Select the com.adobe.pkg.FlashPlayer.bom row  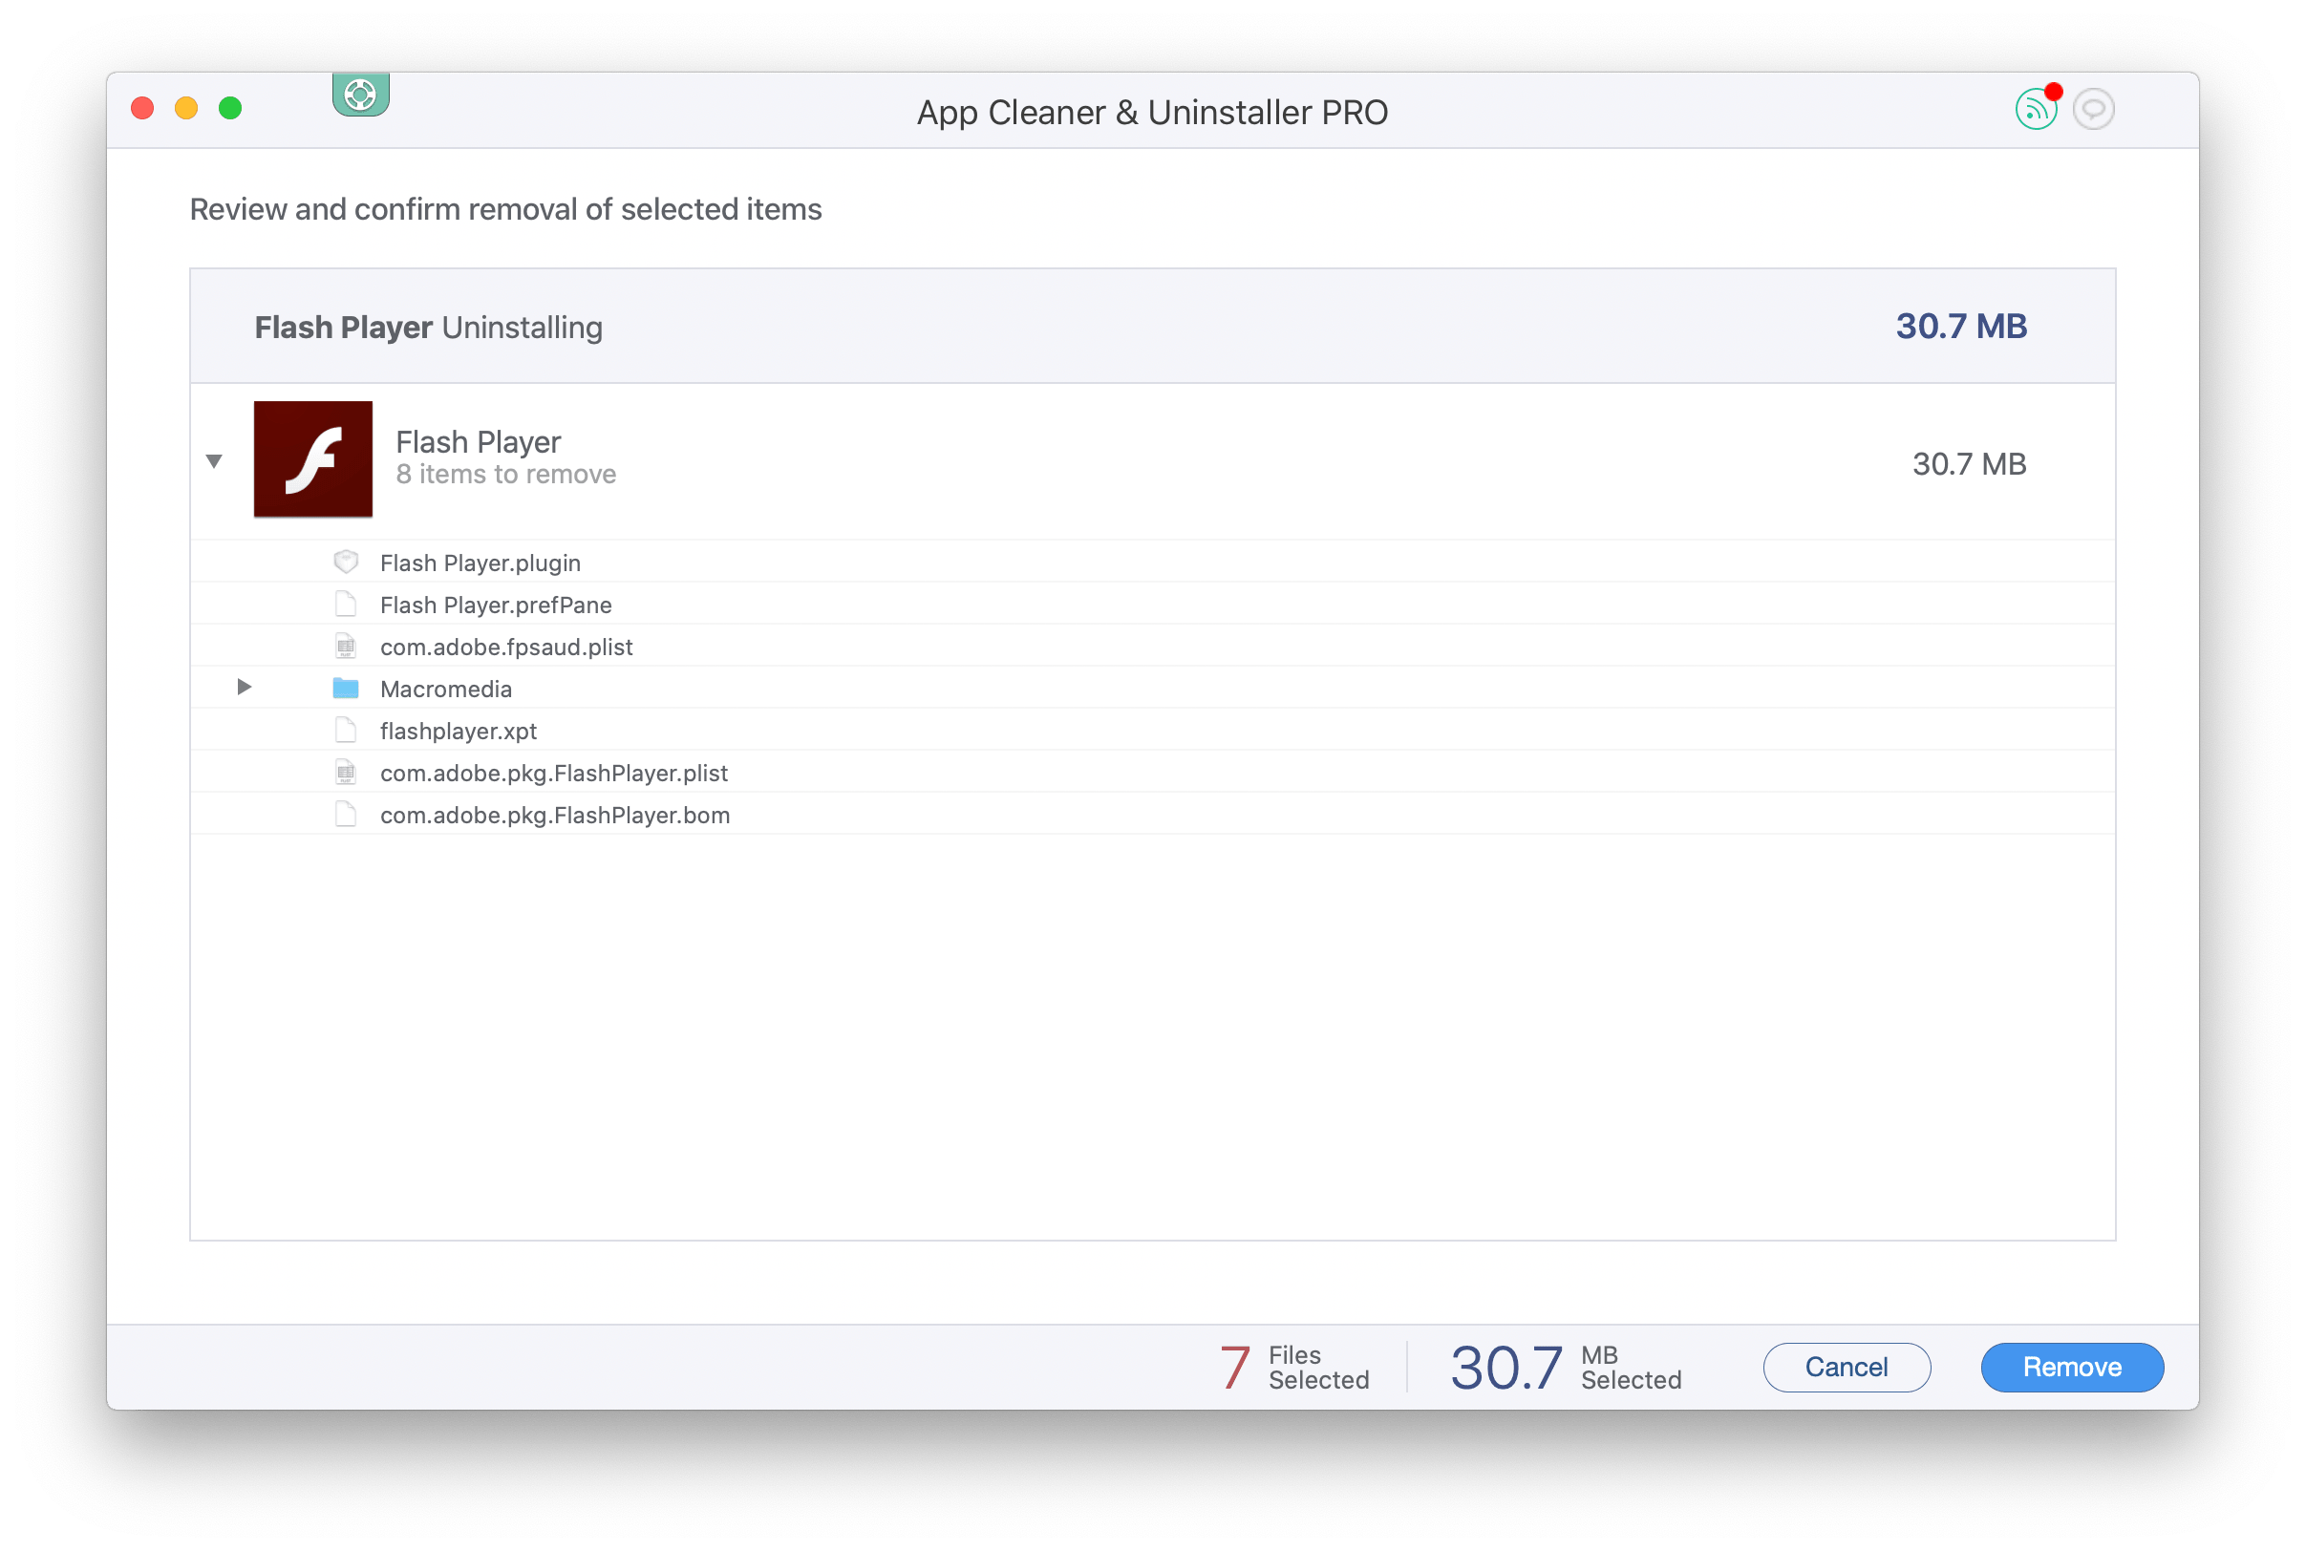[1152, 814]
